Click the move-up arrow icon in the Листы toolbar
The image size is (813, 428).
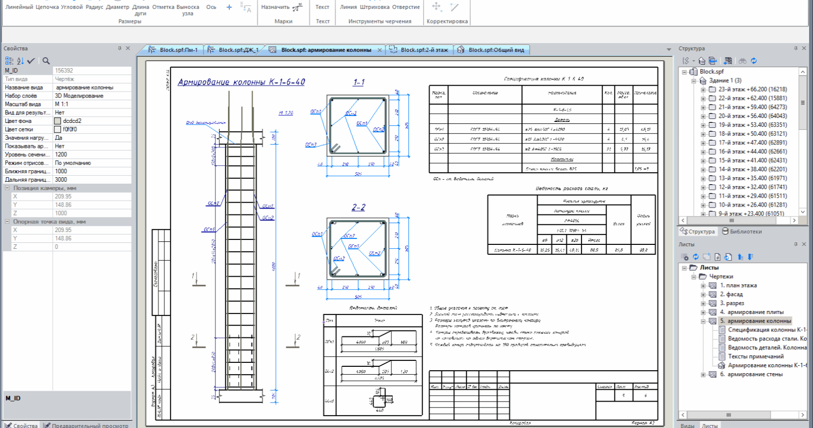click(740, 257)
